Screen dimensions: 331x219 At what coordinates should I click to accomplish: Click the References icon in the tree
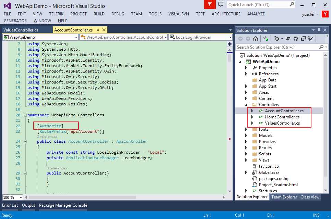point(255,74)
